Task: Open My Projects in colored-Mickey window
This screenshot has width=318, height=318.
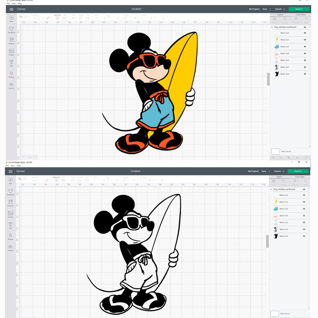Action: click(254, 9)
